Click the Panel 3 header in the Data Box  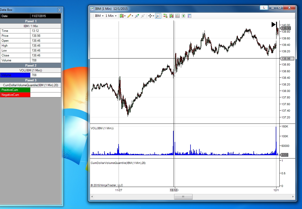click(31, 80)
